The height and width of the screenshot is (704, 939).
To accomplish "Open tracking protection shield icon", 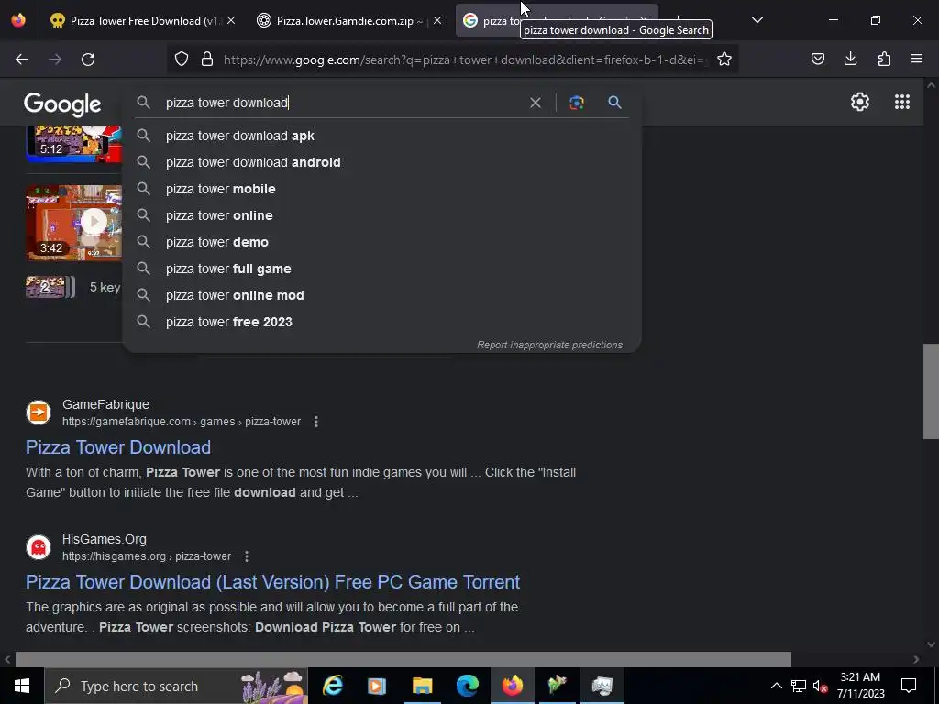I will point(182,59).
